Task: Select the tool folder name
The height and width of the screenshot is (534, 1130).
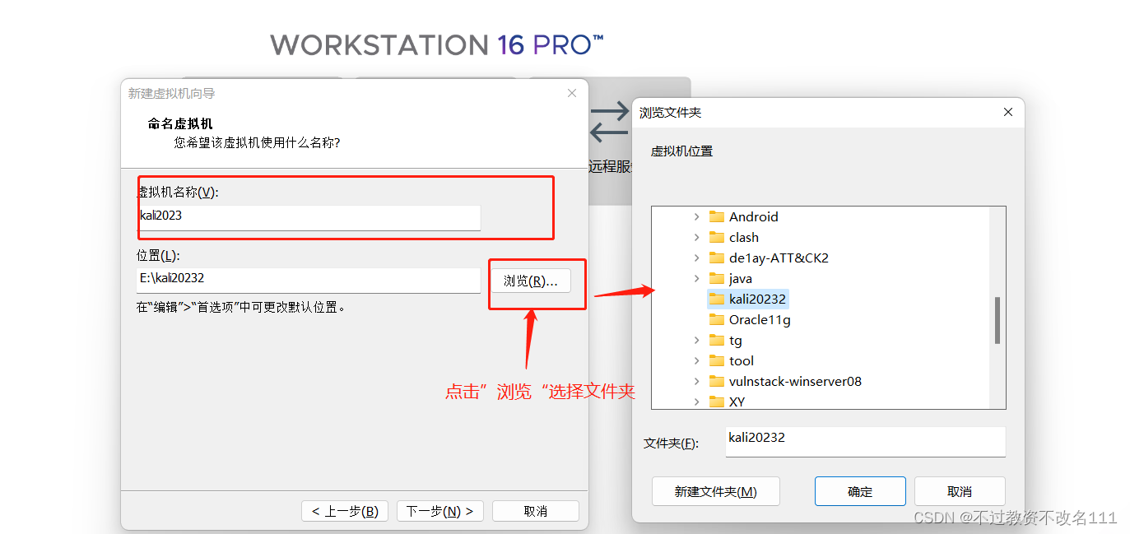Action: 742,360
